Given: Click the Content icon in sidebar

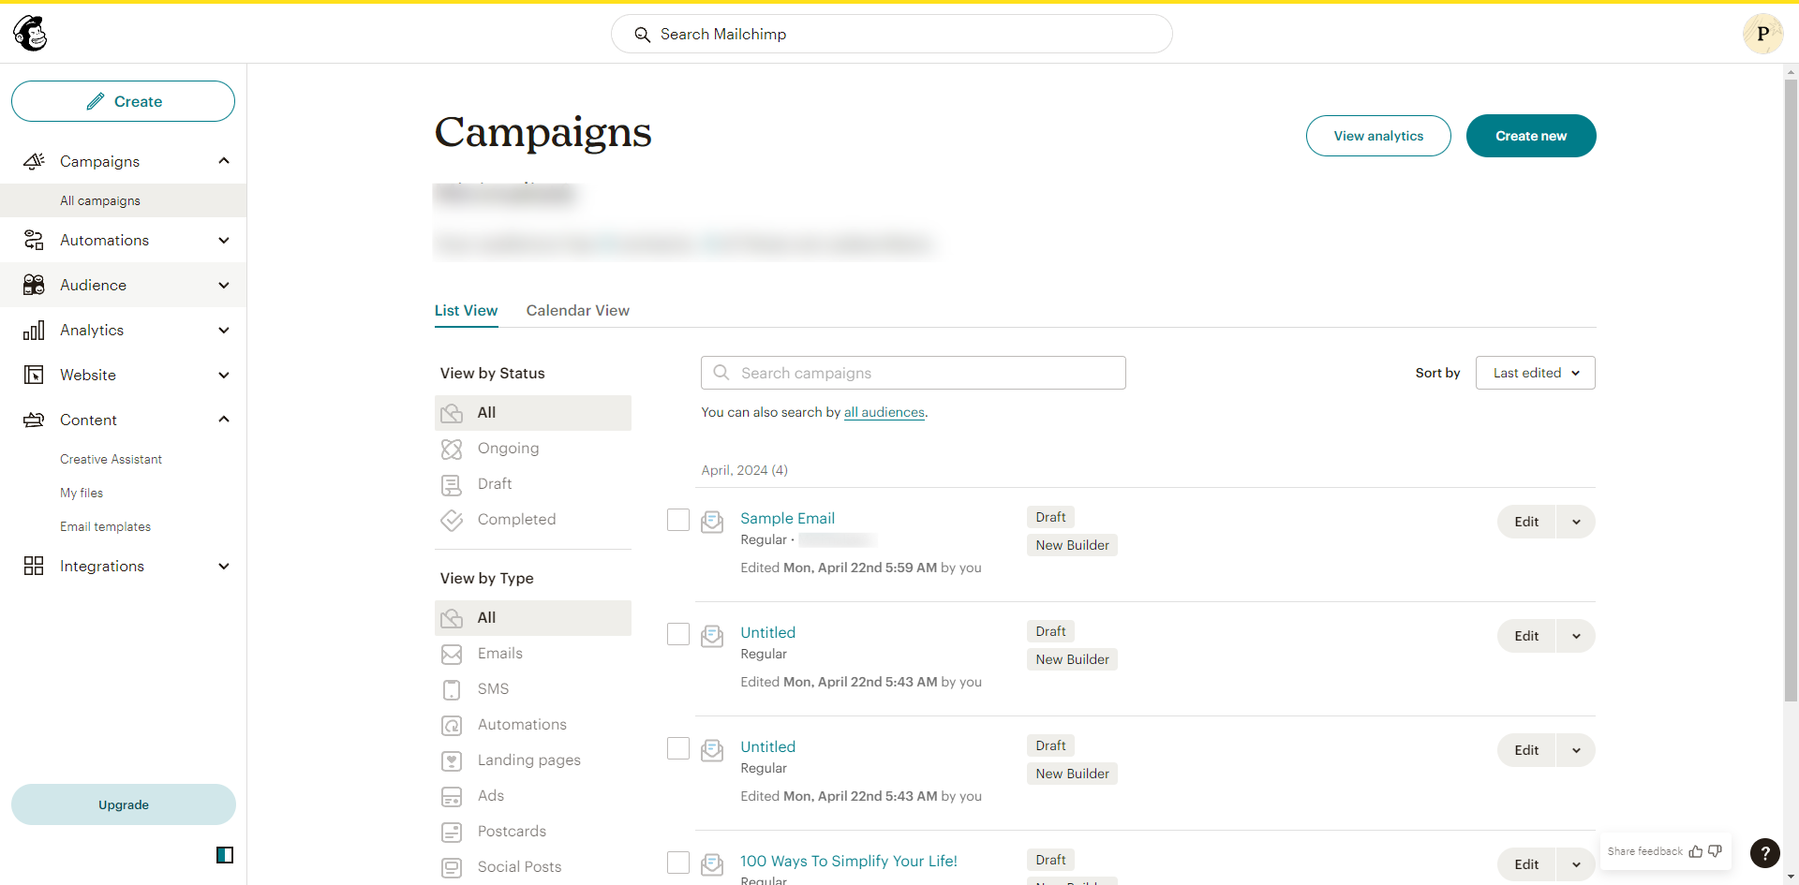Looking at the screenshot, I should [34, 420].
